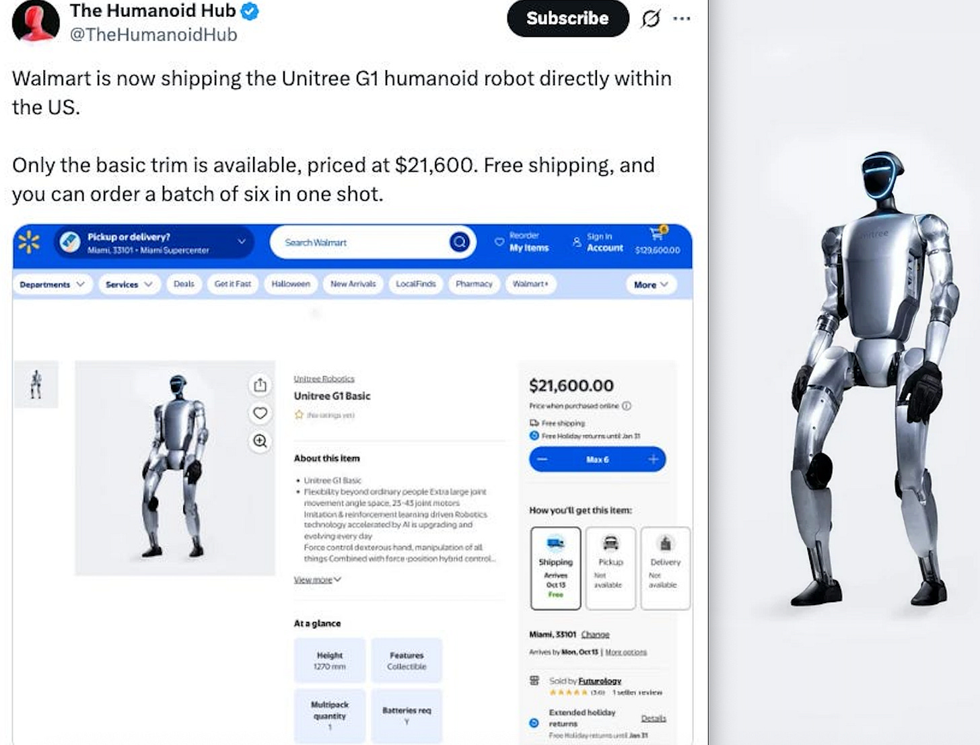Image resolution: width=980 pixels, height=745 pixels.
Task: Expand the Services dropdown
Action: (129, 285)
